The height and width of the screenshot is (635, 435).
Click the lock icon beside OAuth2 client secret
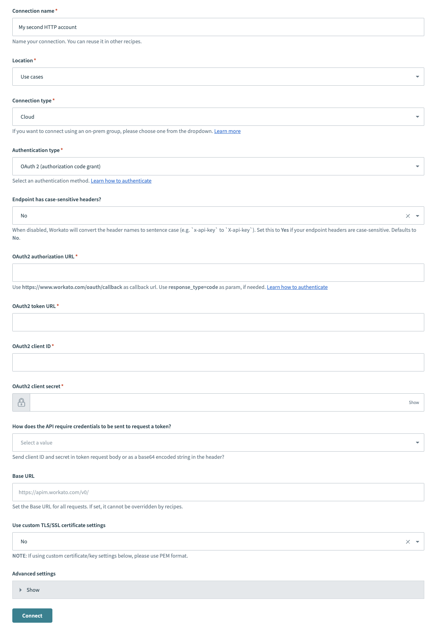(x=21, y=402)
